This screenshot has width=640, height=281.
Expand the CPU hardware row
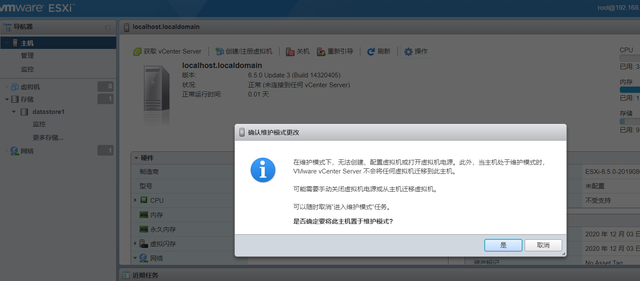[x=135, y=200]
